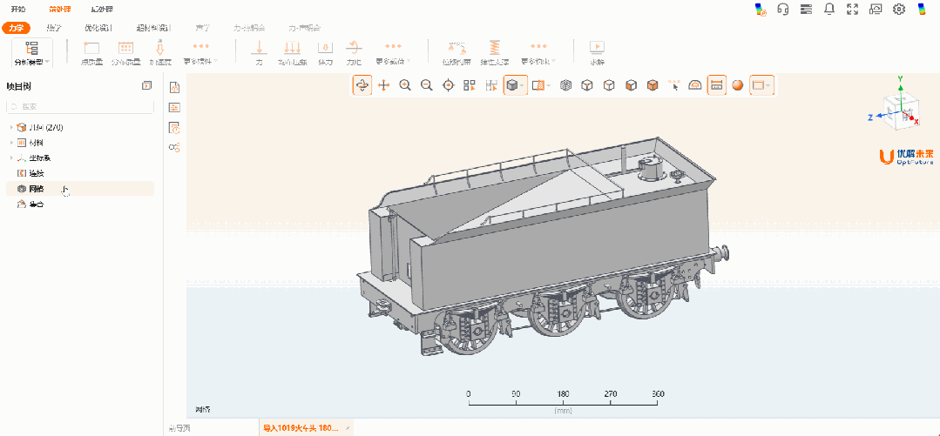The height and width of the screenshot is (436, 940).
Task: Click the zoom in magnifier icon
Action: pos(405,85)
